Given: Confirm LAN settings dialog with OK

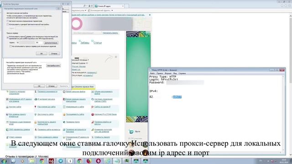Looking at the screenshot, I should click(42, 54).
